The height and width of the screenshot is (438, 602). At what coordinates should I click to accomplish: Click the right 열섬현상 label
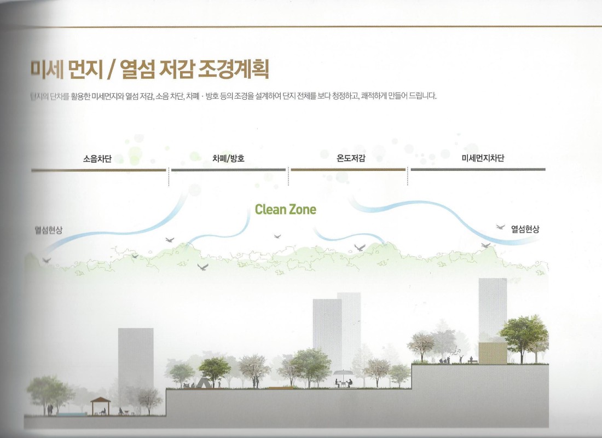(525, 229)
